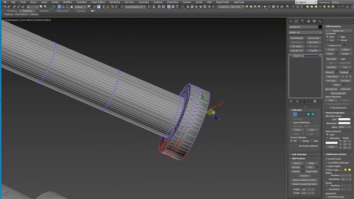This screenshot has height=199, width=354.
Task: Click the Undo arrow icon
Action: point(5,7)
